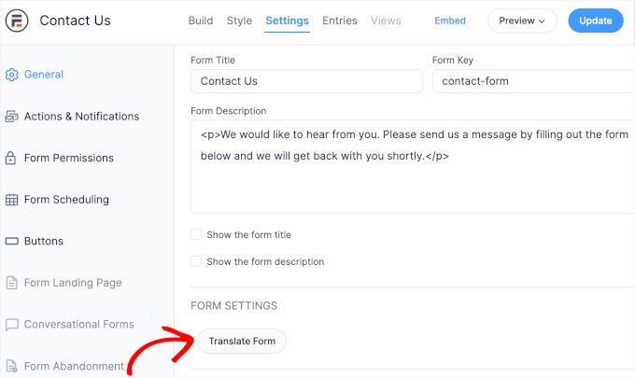Viewport: 635px width, 378px height.
Task: Click the General settings gear icon
Action: point(12,75)
